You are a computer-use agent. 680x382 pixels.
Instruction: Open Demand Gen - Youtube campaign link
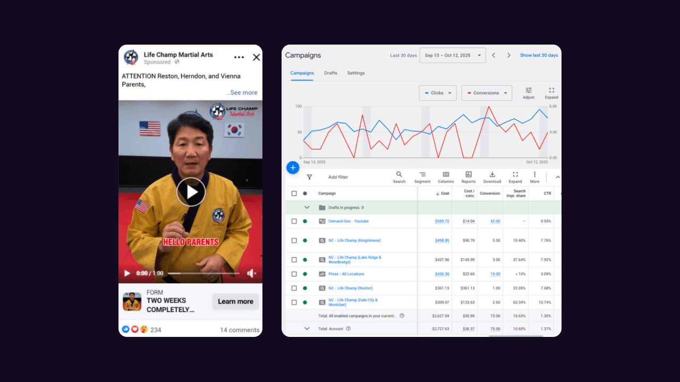[348, 221]
